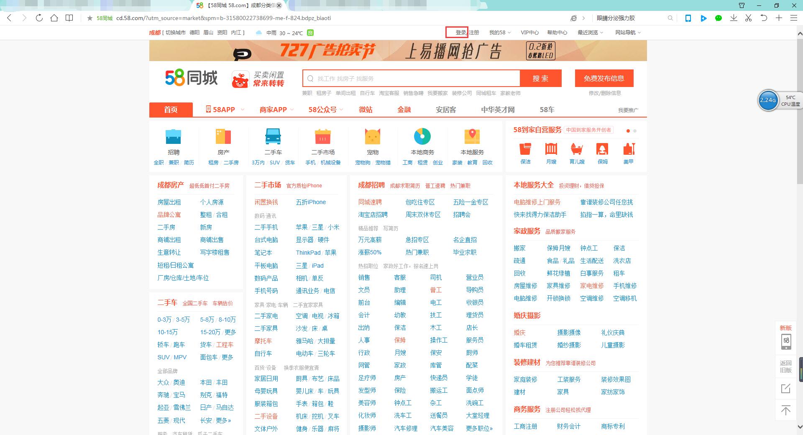
Task: Open the reading list book icon
Action: [69, 18]
